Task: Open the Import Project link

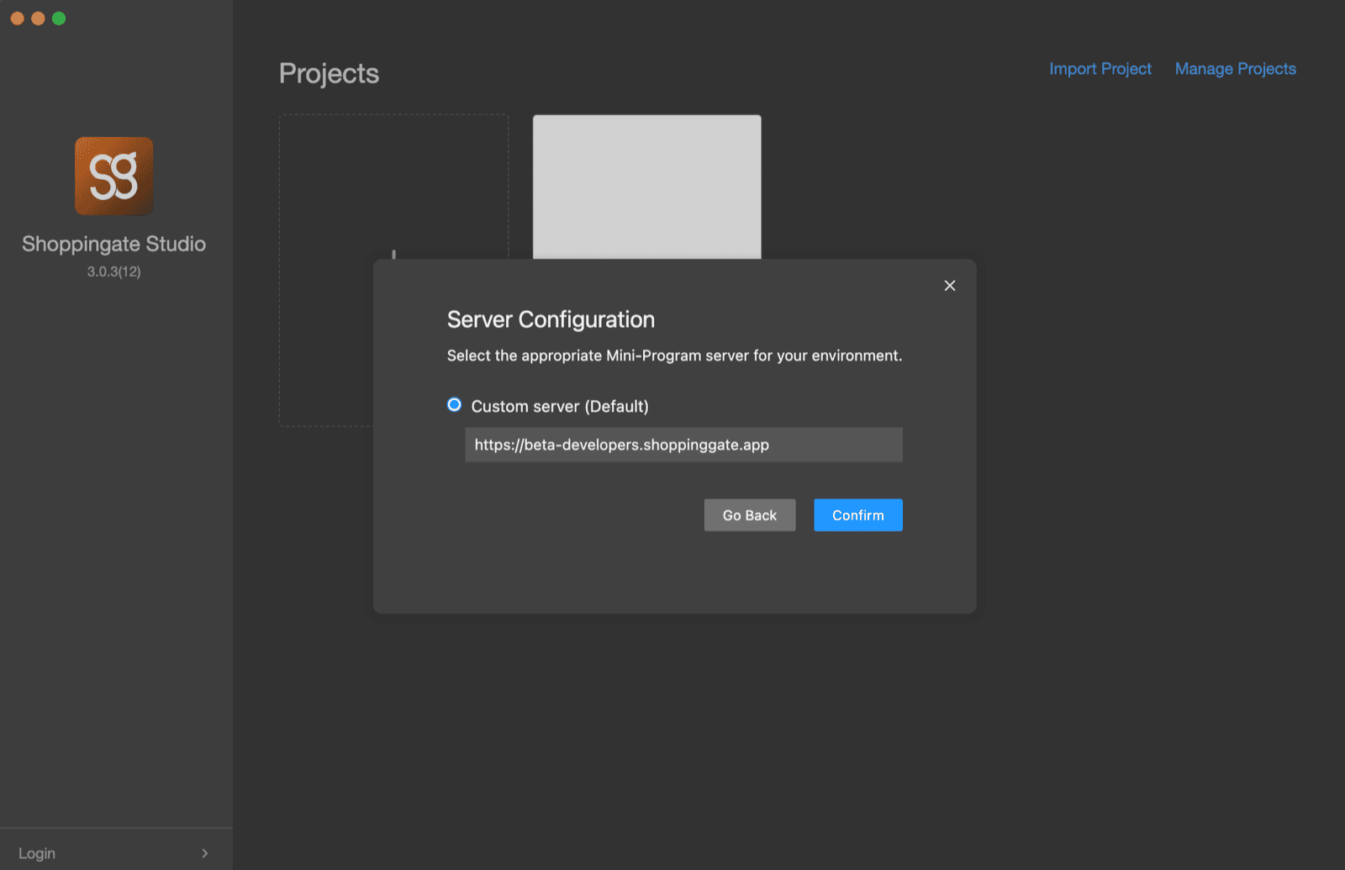Action: tap(1100, 69)
